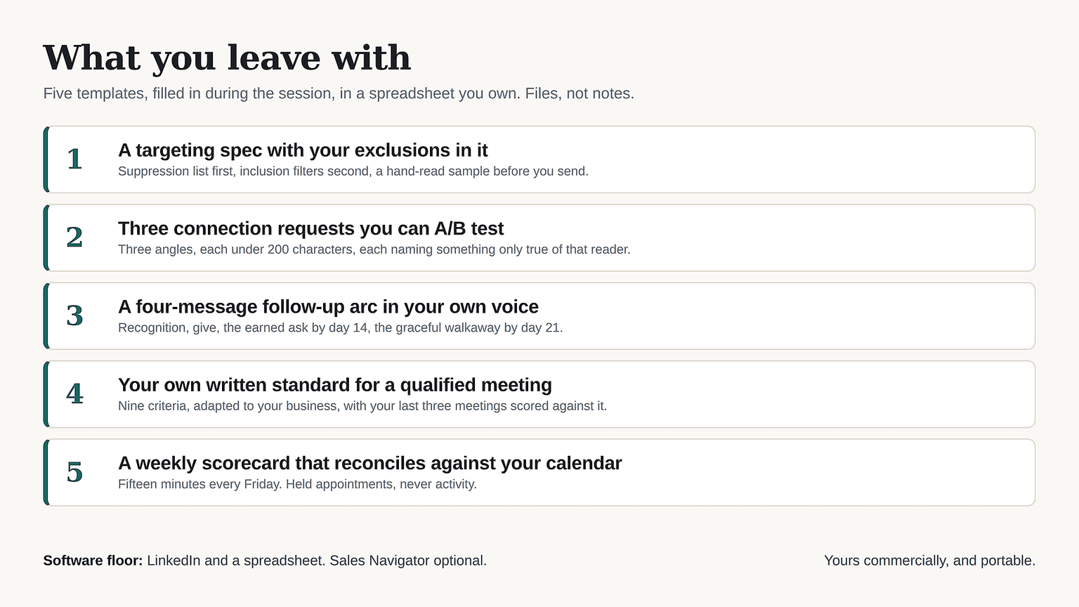Click 'A four-message follow-up arc' heading
1079x607 pixels.
[x=328, y=307]
